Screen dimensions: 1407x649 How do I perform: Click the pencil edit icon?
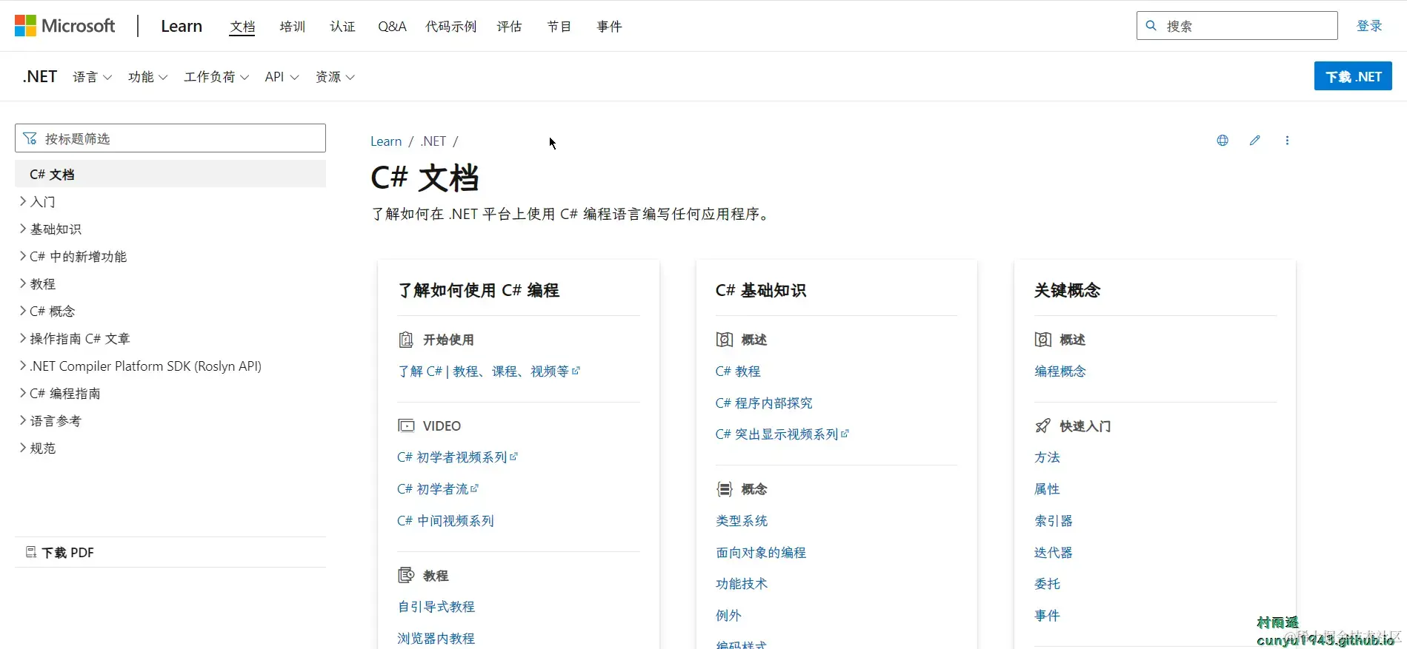point(1254,141)
